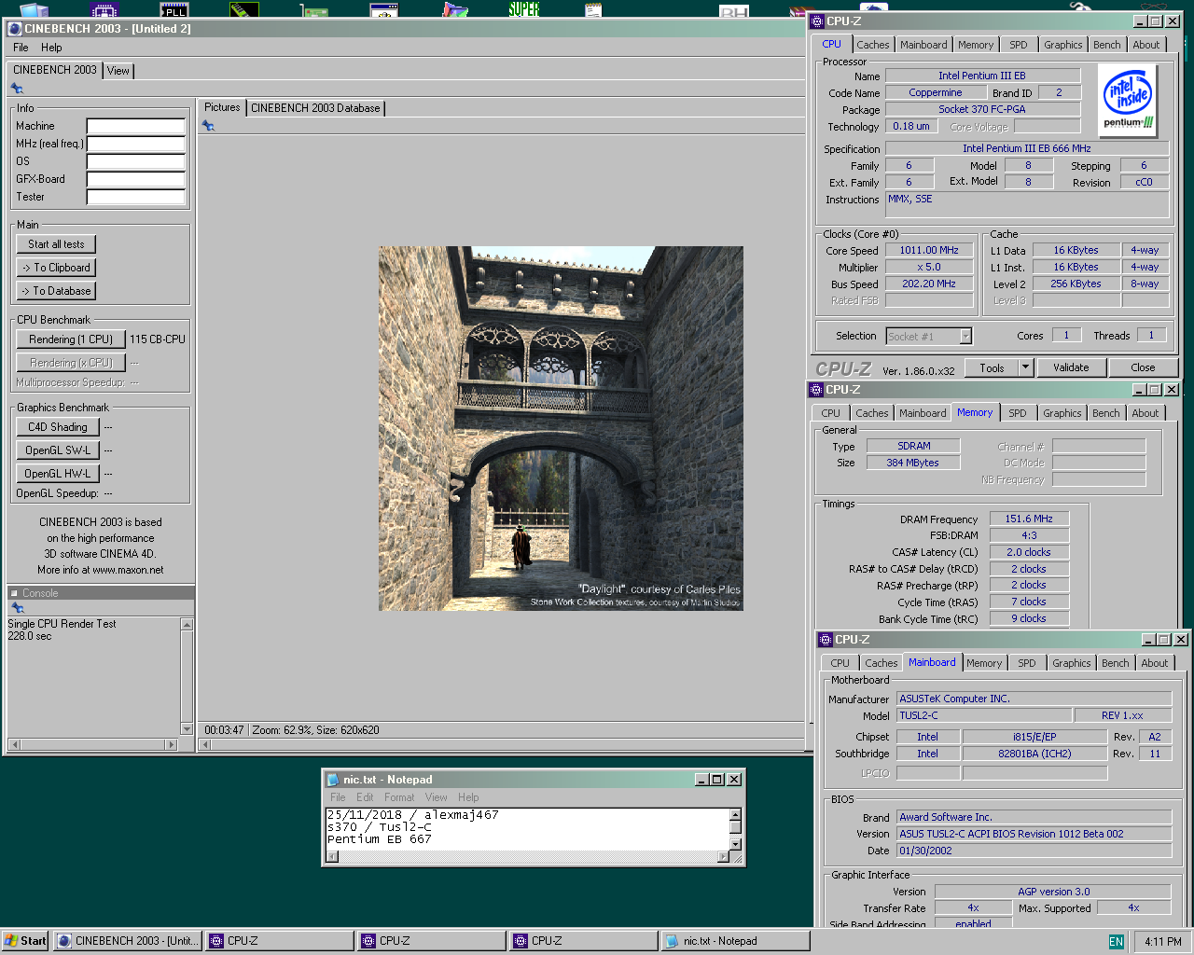This screenshot has height=955, width=1194.
Task: Open Caches tab in top CPU-Z window
Action: pyautogui.click(x=873, y=45)
